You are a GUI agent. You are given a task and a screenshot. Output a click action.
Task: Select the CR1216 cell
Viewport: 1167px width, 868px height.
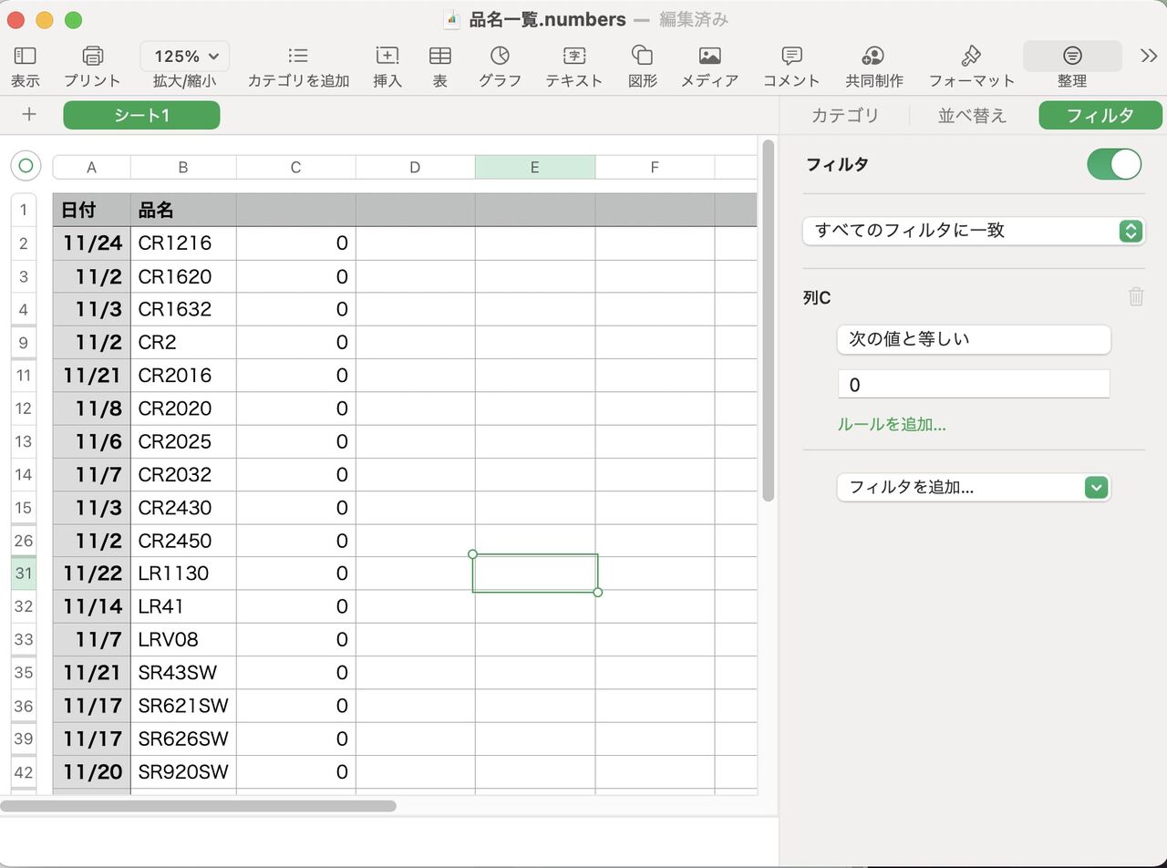[183, 243]
